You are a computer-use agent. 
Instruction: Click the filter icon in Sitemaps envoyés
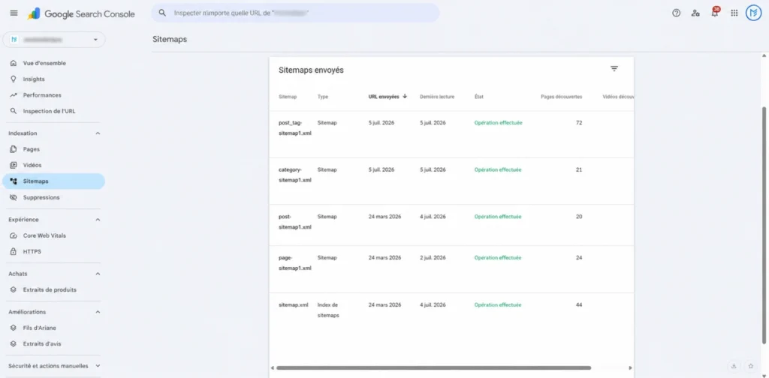tap(614, 69)
